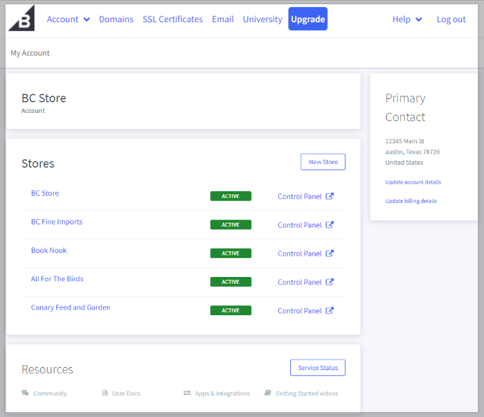
Task: Click the Apps & integrations arrows icon
Action: (187, 393)
